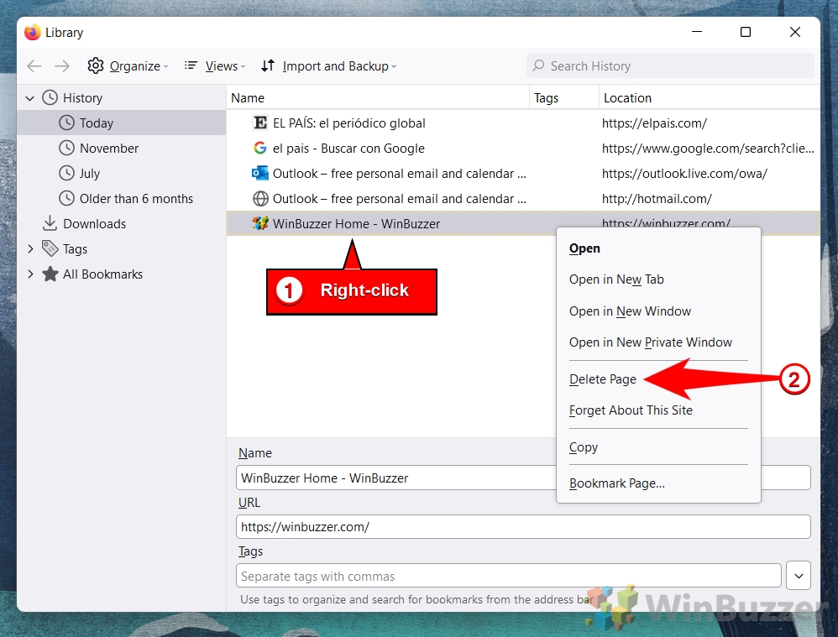Open the Import and Backup menu
The image size is (838, 637).
coord(328,65)
